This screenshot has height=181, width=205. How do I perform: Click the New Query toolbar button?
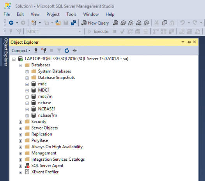(x=95, y=23)
